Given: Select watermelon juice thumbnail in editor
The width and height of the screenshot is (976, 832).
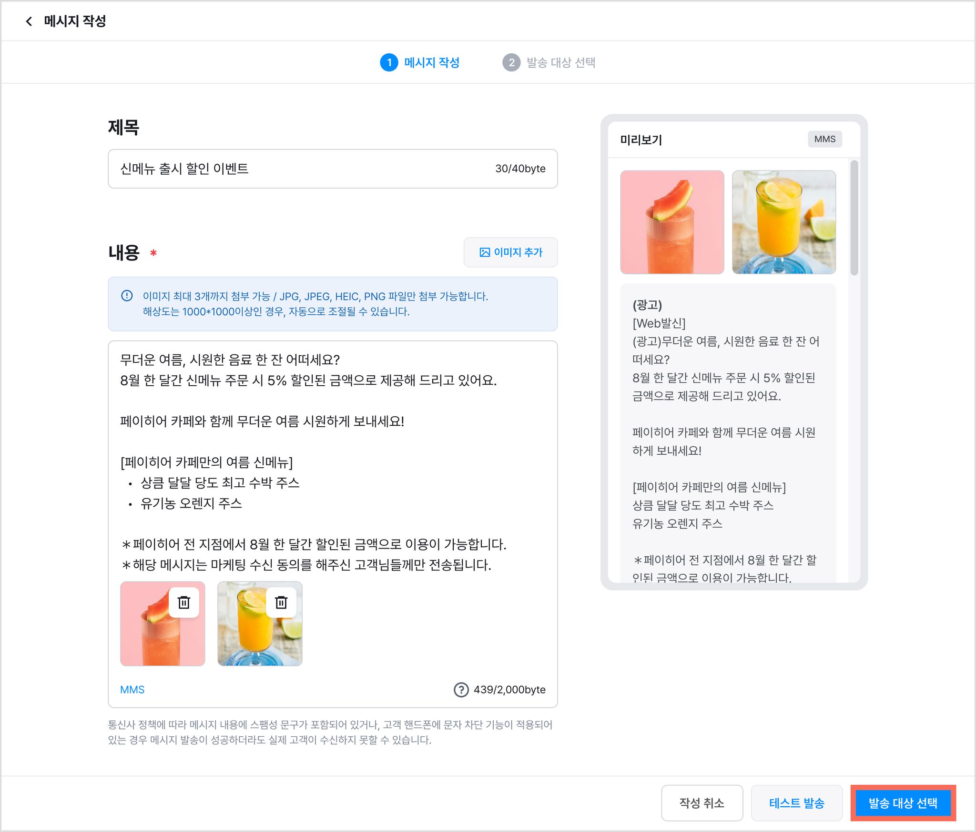Looking at the screenshot, I should [163, 624].
